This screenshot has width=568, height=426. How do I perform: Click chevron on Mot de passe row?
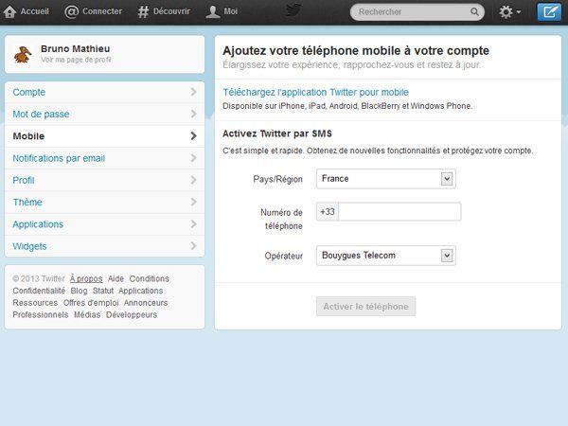pyautogui.click(x=193, y=115)
